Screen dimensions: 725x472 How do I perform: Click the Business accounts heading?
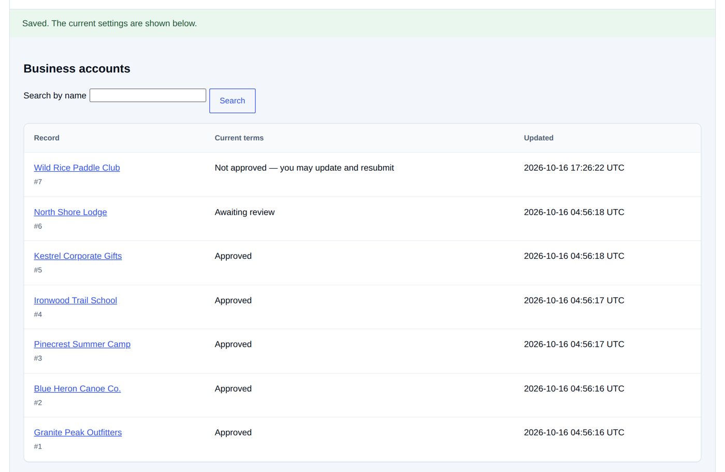pos(77,69)
